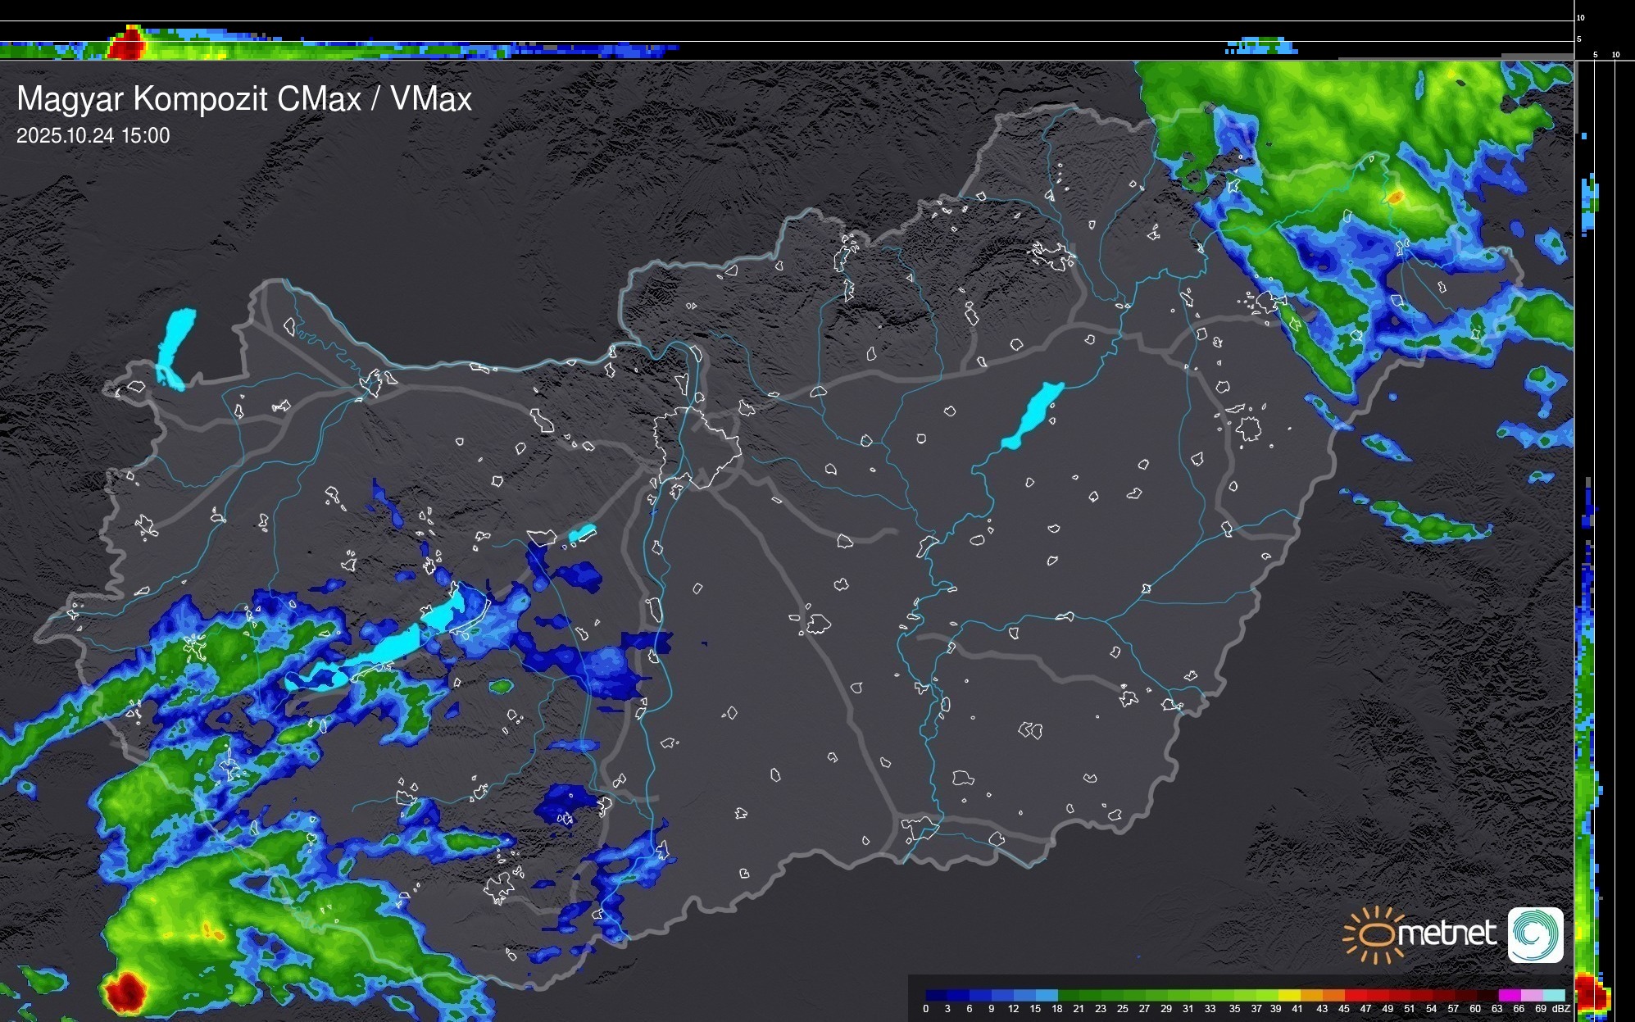
Task: Click the teal swirl app icon
Action: point(1535,934)
